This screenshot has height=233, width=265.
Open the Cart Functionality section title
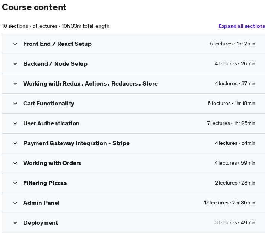(48, 104)
